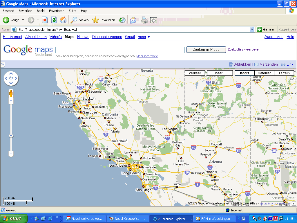Switch to Satelliet map view
This screenshot has width=297, height=223.
[x=264, y=73]
